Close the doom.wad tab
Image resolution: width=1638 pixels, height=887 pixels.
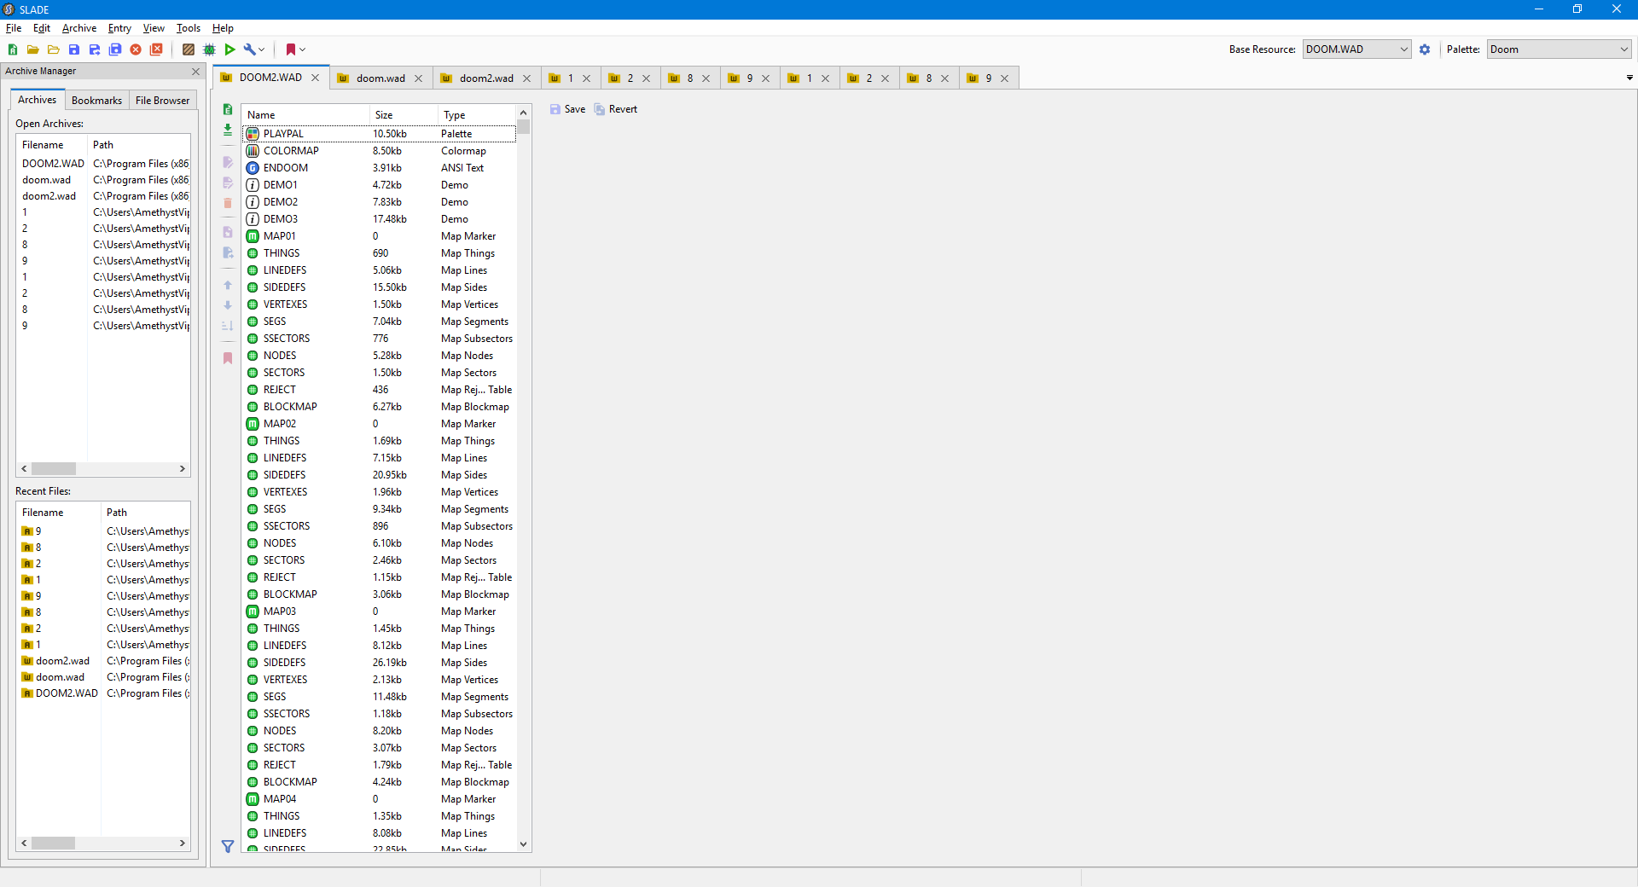click(418, 78)
